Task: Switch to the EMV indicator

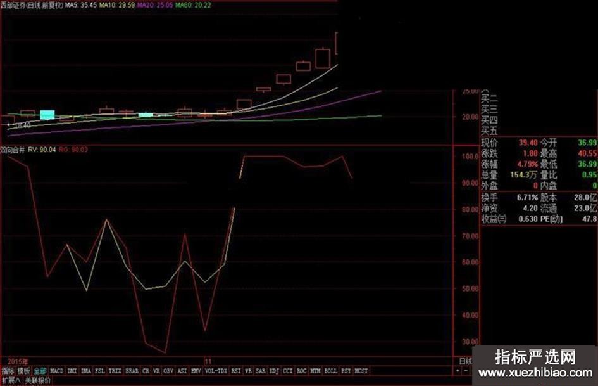Action: tap(196, 371)
